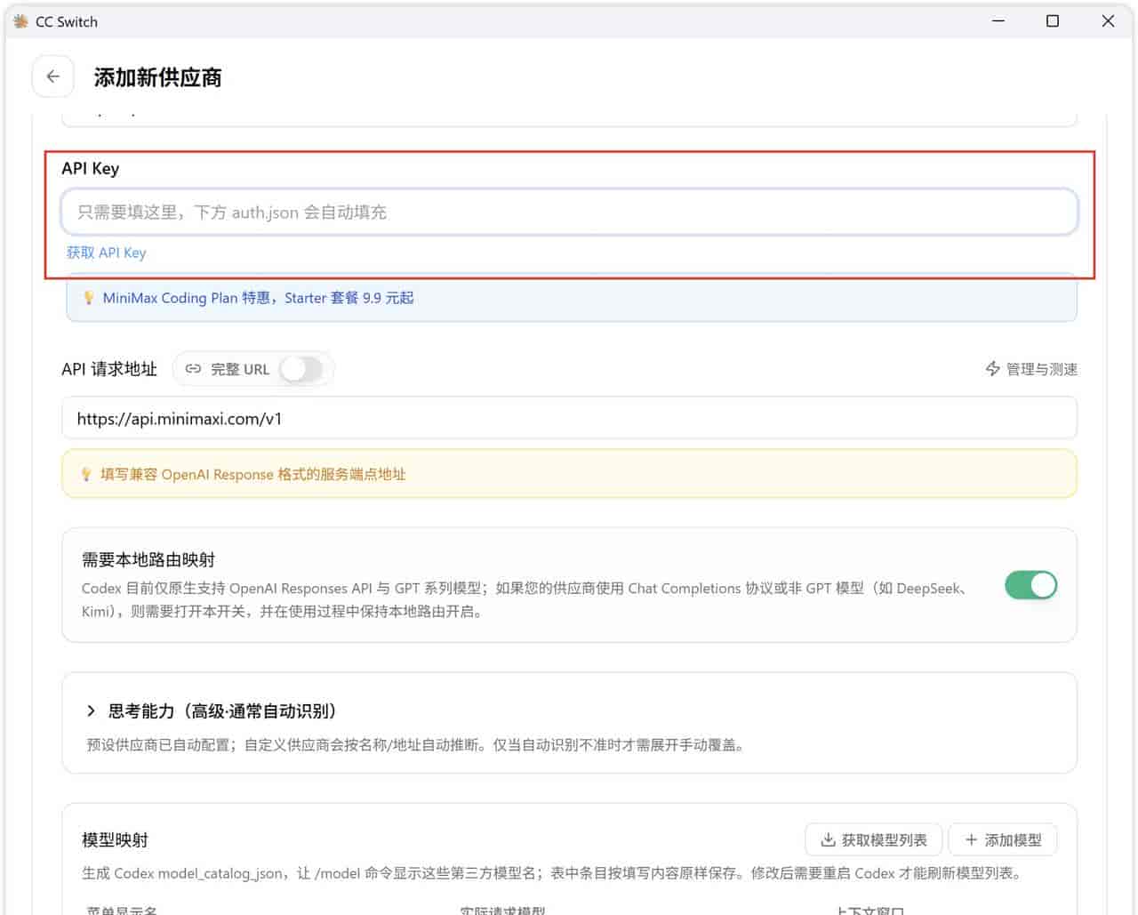Click the API request URL field with minimaxi address
The width and height of the screenshot is (1138, 915).
coord(569,418)
